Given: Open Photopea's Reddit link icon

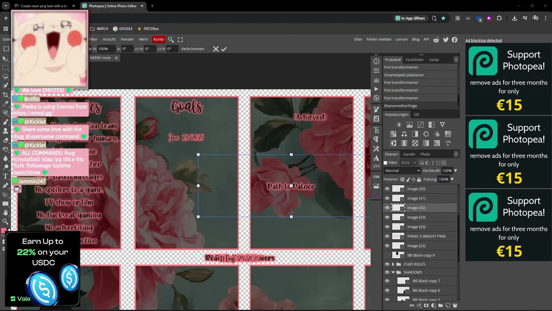Looking at the screenshot, I should (x=436, y=39).
